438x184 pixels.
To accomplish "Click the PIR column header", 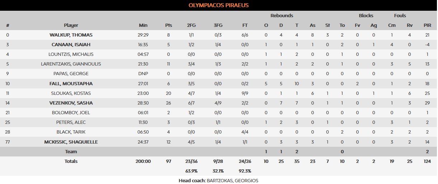I will click(x=427, y=25).
